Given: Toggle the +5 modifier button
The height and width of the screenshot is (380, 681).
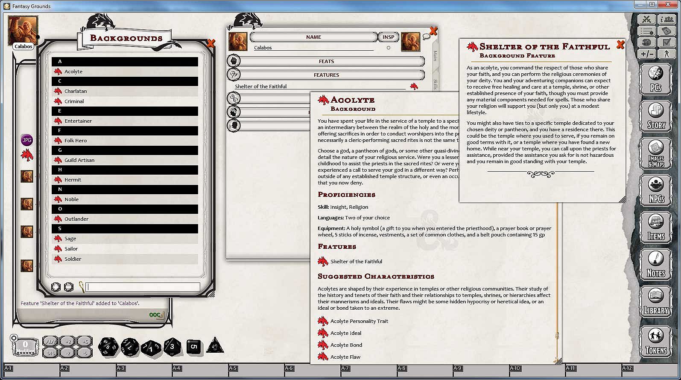Looking at the screenshot, I should coord(85,342).
